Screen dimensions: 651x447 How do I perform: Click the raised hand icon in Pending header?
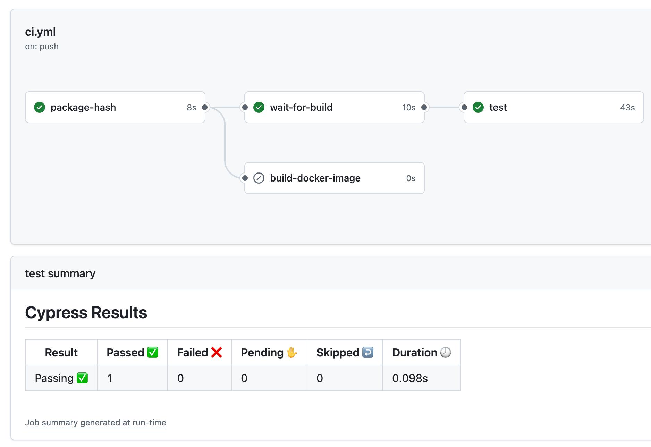292,353
